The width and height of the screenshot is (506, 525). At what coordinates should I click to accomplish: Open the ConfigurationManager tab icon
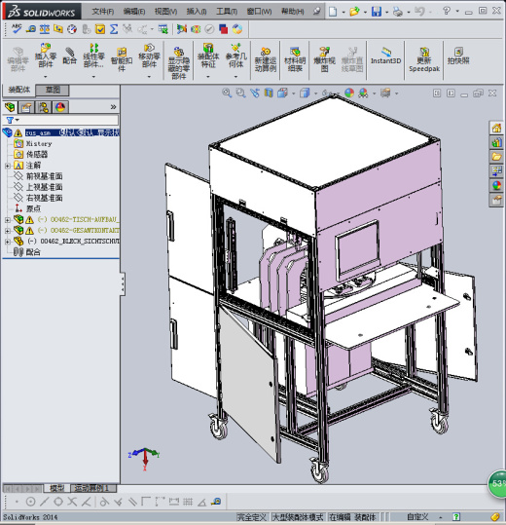tap(44, 107)
